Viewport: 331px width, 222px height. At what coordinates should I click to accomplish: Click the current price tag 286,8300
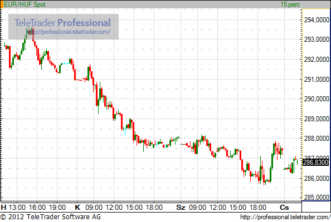(315, 162)
